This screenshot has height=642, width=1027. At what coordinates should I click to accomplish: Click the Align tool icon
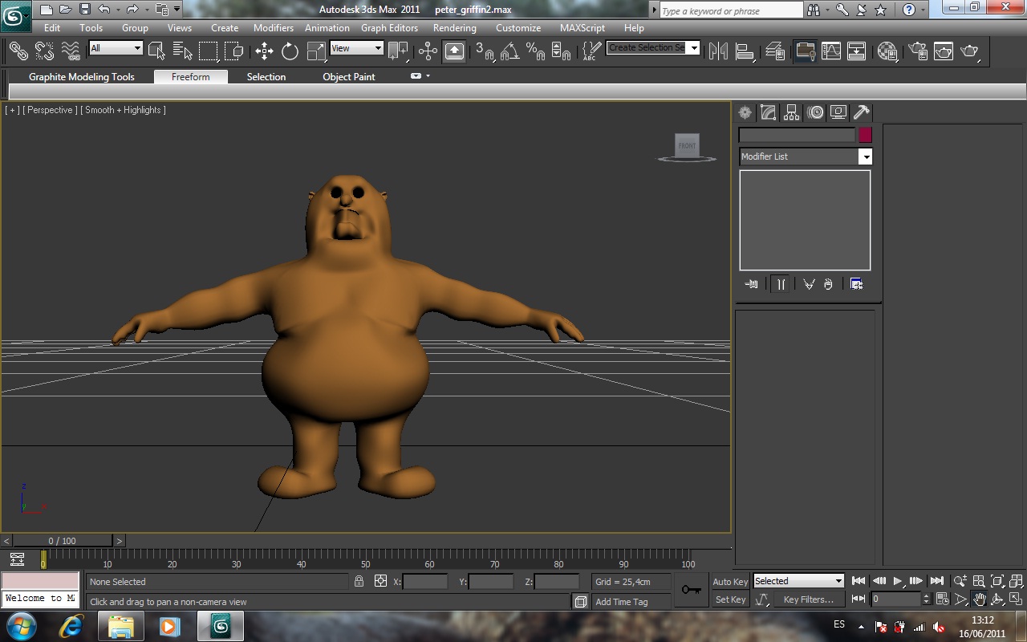pos(745,51)
